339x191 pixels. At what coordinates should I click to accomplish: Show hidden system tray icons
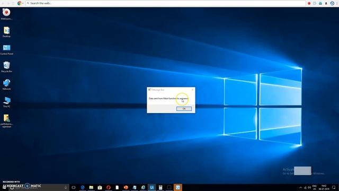300,187
